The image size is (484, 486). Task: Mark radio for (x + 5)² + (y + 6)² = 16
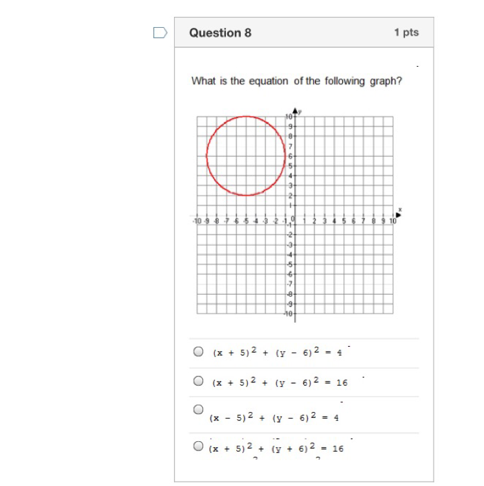pyautogui.click(x=199, y=446)
